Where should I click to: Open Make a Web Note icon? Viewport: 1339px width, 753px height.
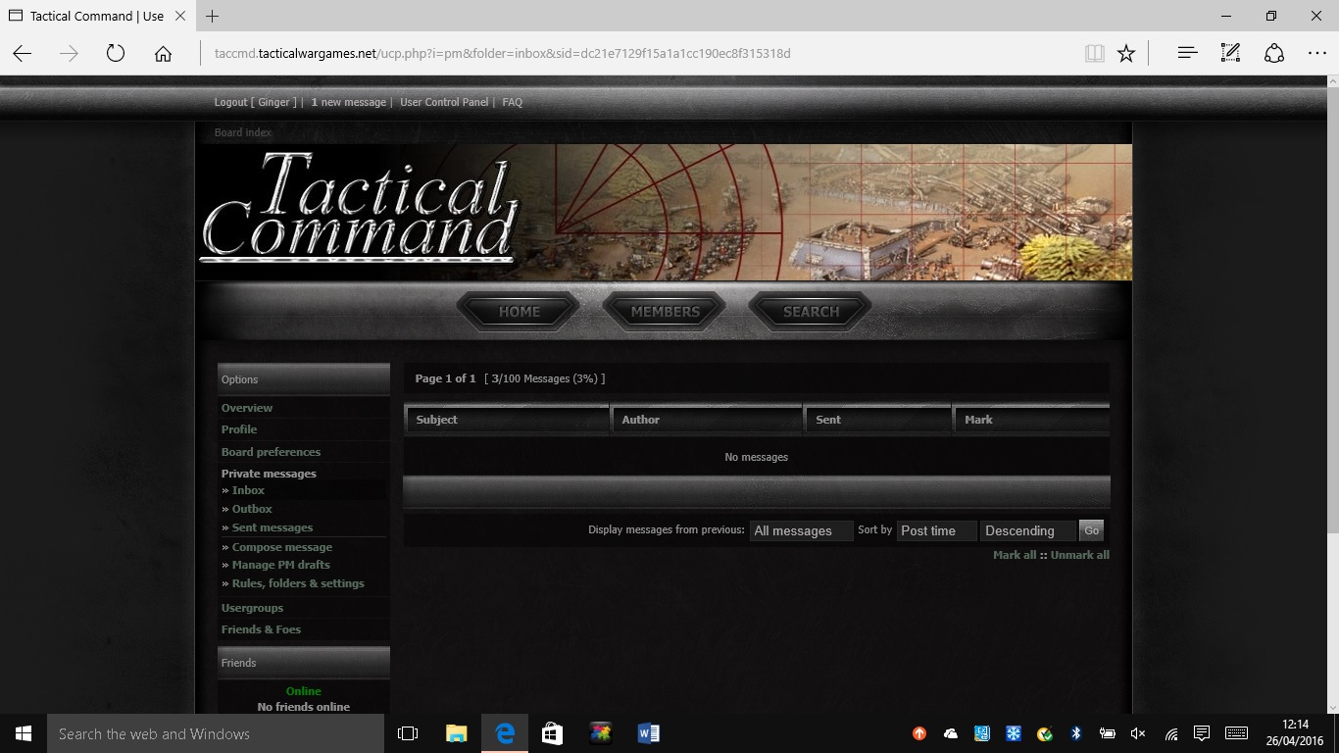point(1230,54)
